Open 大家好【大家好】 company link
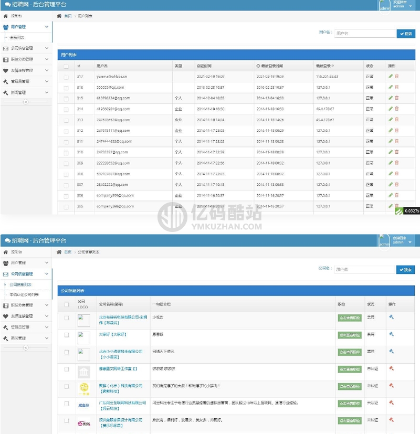Image resolution: width=420 pixels, height=434 pixels. pyautogui.click(x=113, y=334)
